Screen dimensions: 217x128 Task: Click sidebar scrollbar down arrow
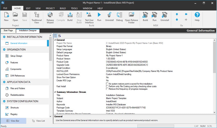50,116
